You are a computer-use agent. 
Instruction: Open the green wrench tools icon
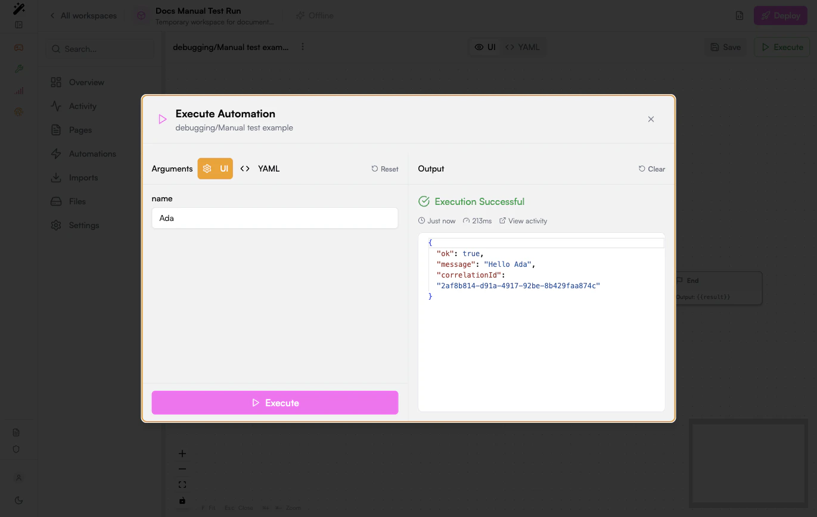pyautogui.click(x=18, y=69)
